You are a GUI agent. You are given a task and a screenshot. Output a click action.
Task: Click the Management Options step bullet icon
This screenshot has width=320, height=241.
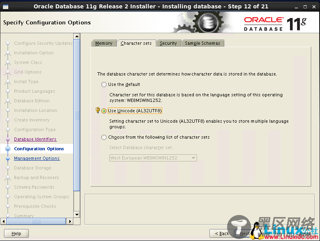coord(8,159)
